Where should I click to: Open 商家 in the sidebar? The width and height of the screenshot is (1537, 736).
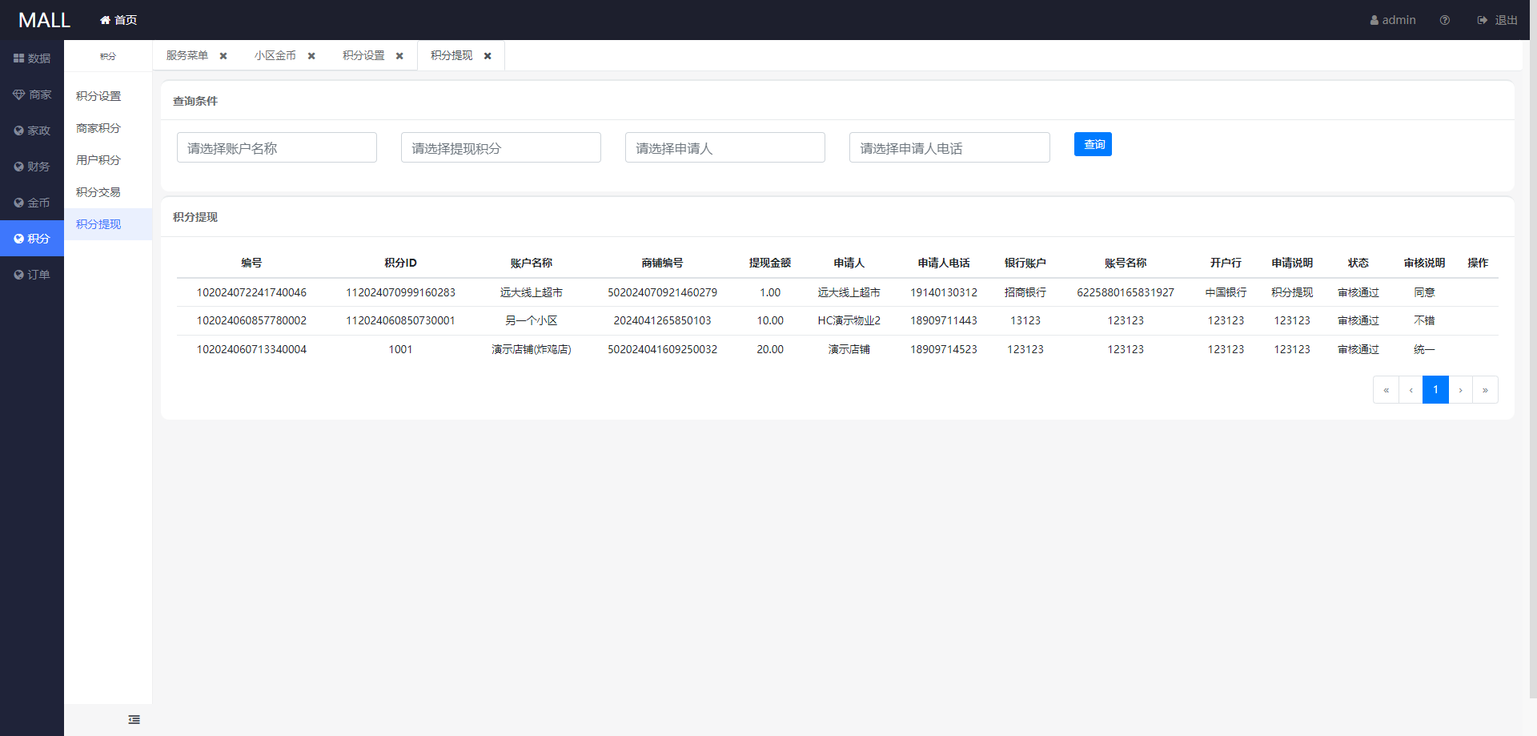32,95
